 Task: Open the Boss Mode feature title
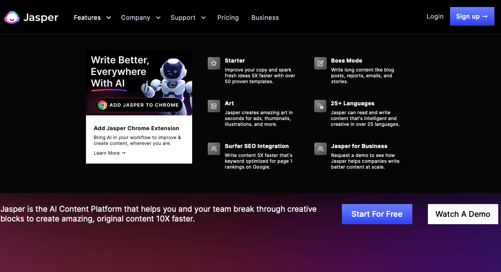pos(347,61)
